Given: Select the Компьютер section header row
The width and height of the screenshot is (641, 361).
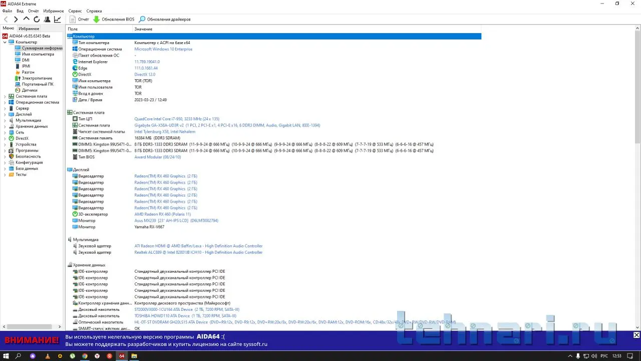Looking at the screenshot, I should (274, 36).
